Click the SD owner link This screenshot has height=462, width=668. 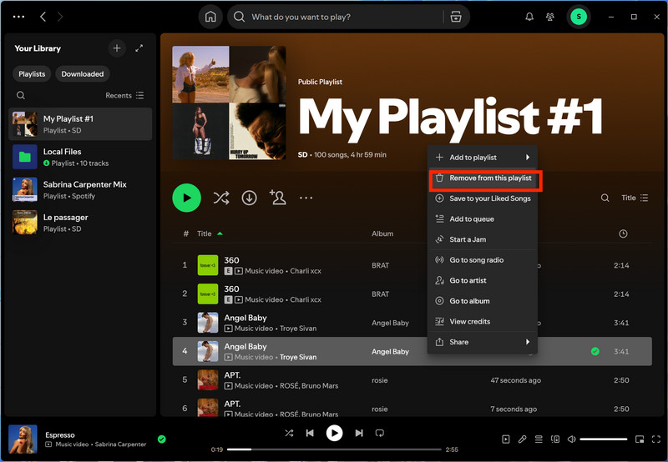302,155
